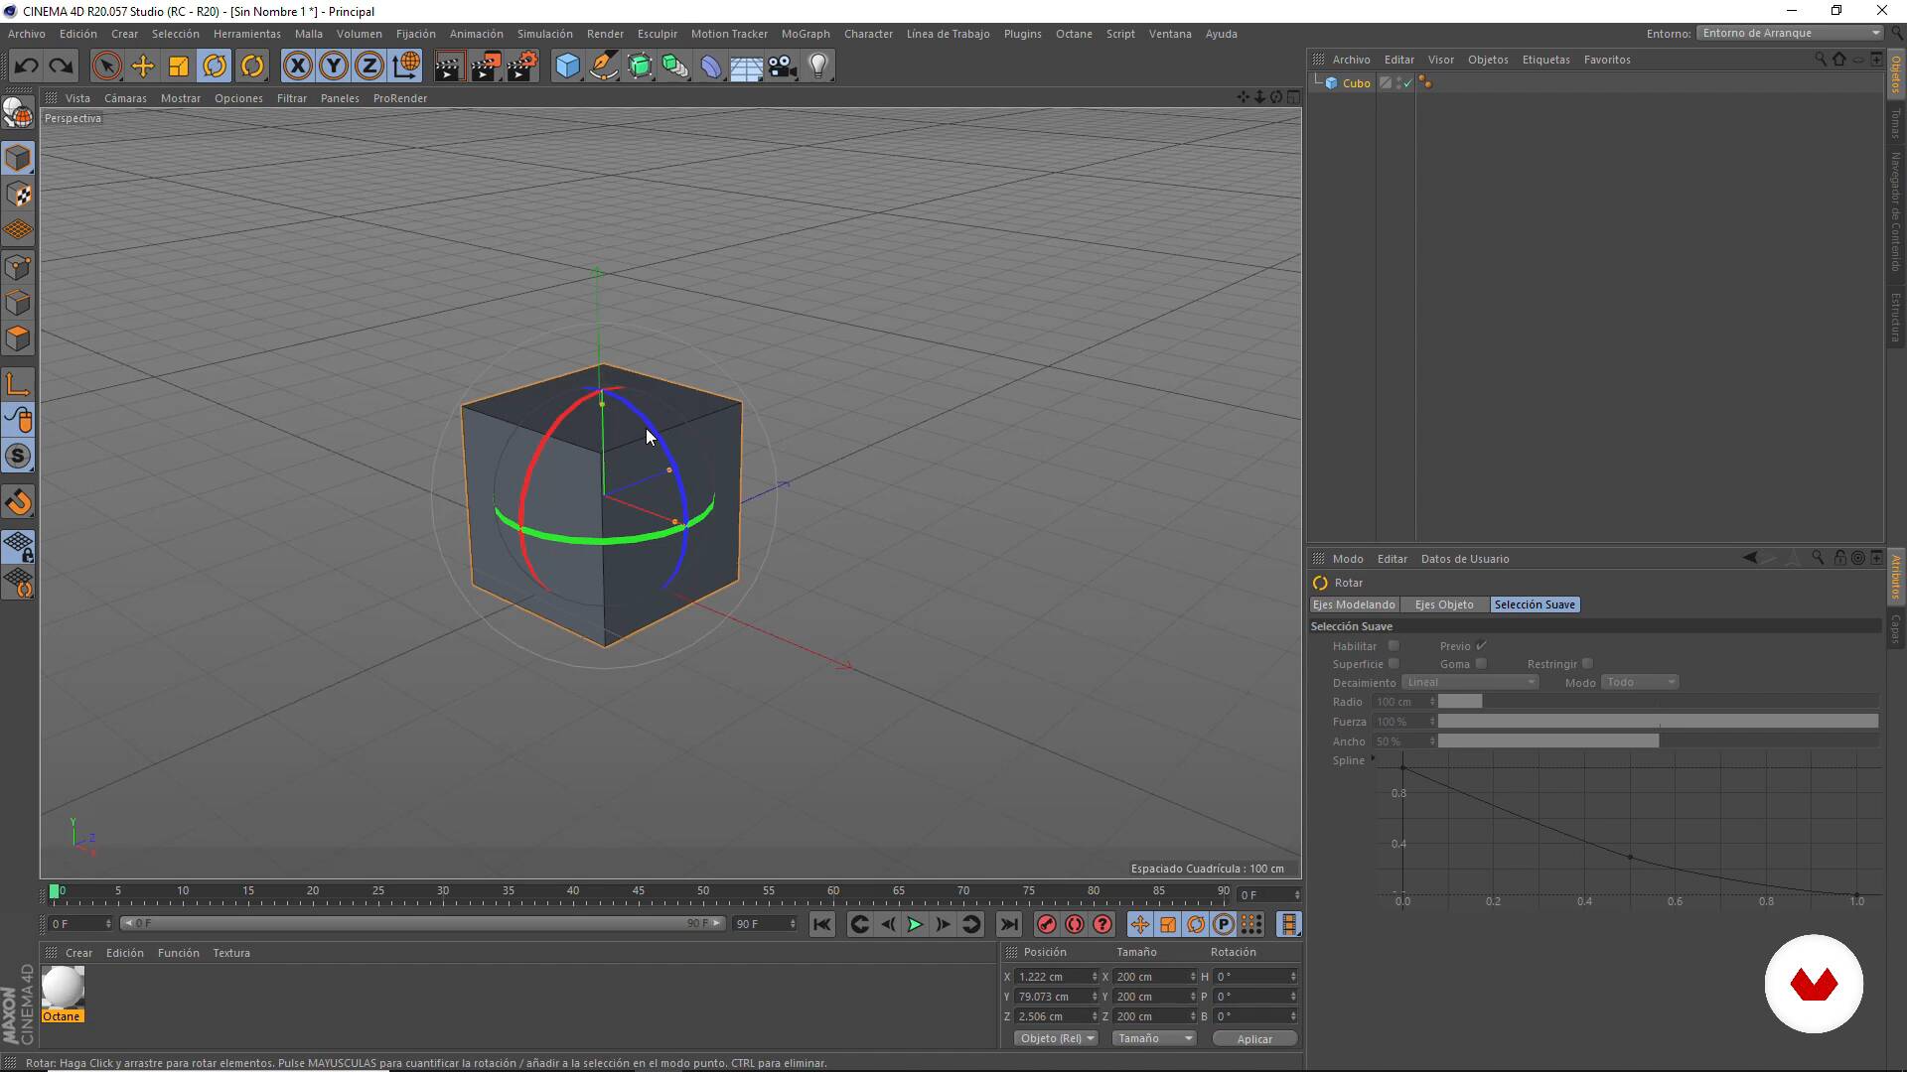This screenshot has height=1072, width=1907.
Task: Add a Camera object
Action: pos(783,67)
